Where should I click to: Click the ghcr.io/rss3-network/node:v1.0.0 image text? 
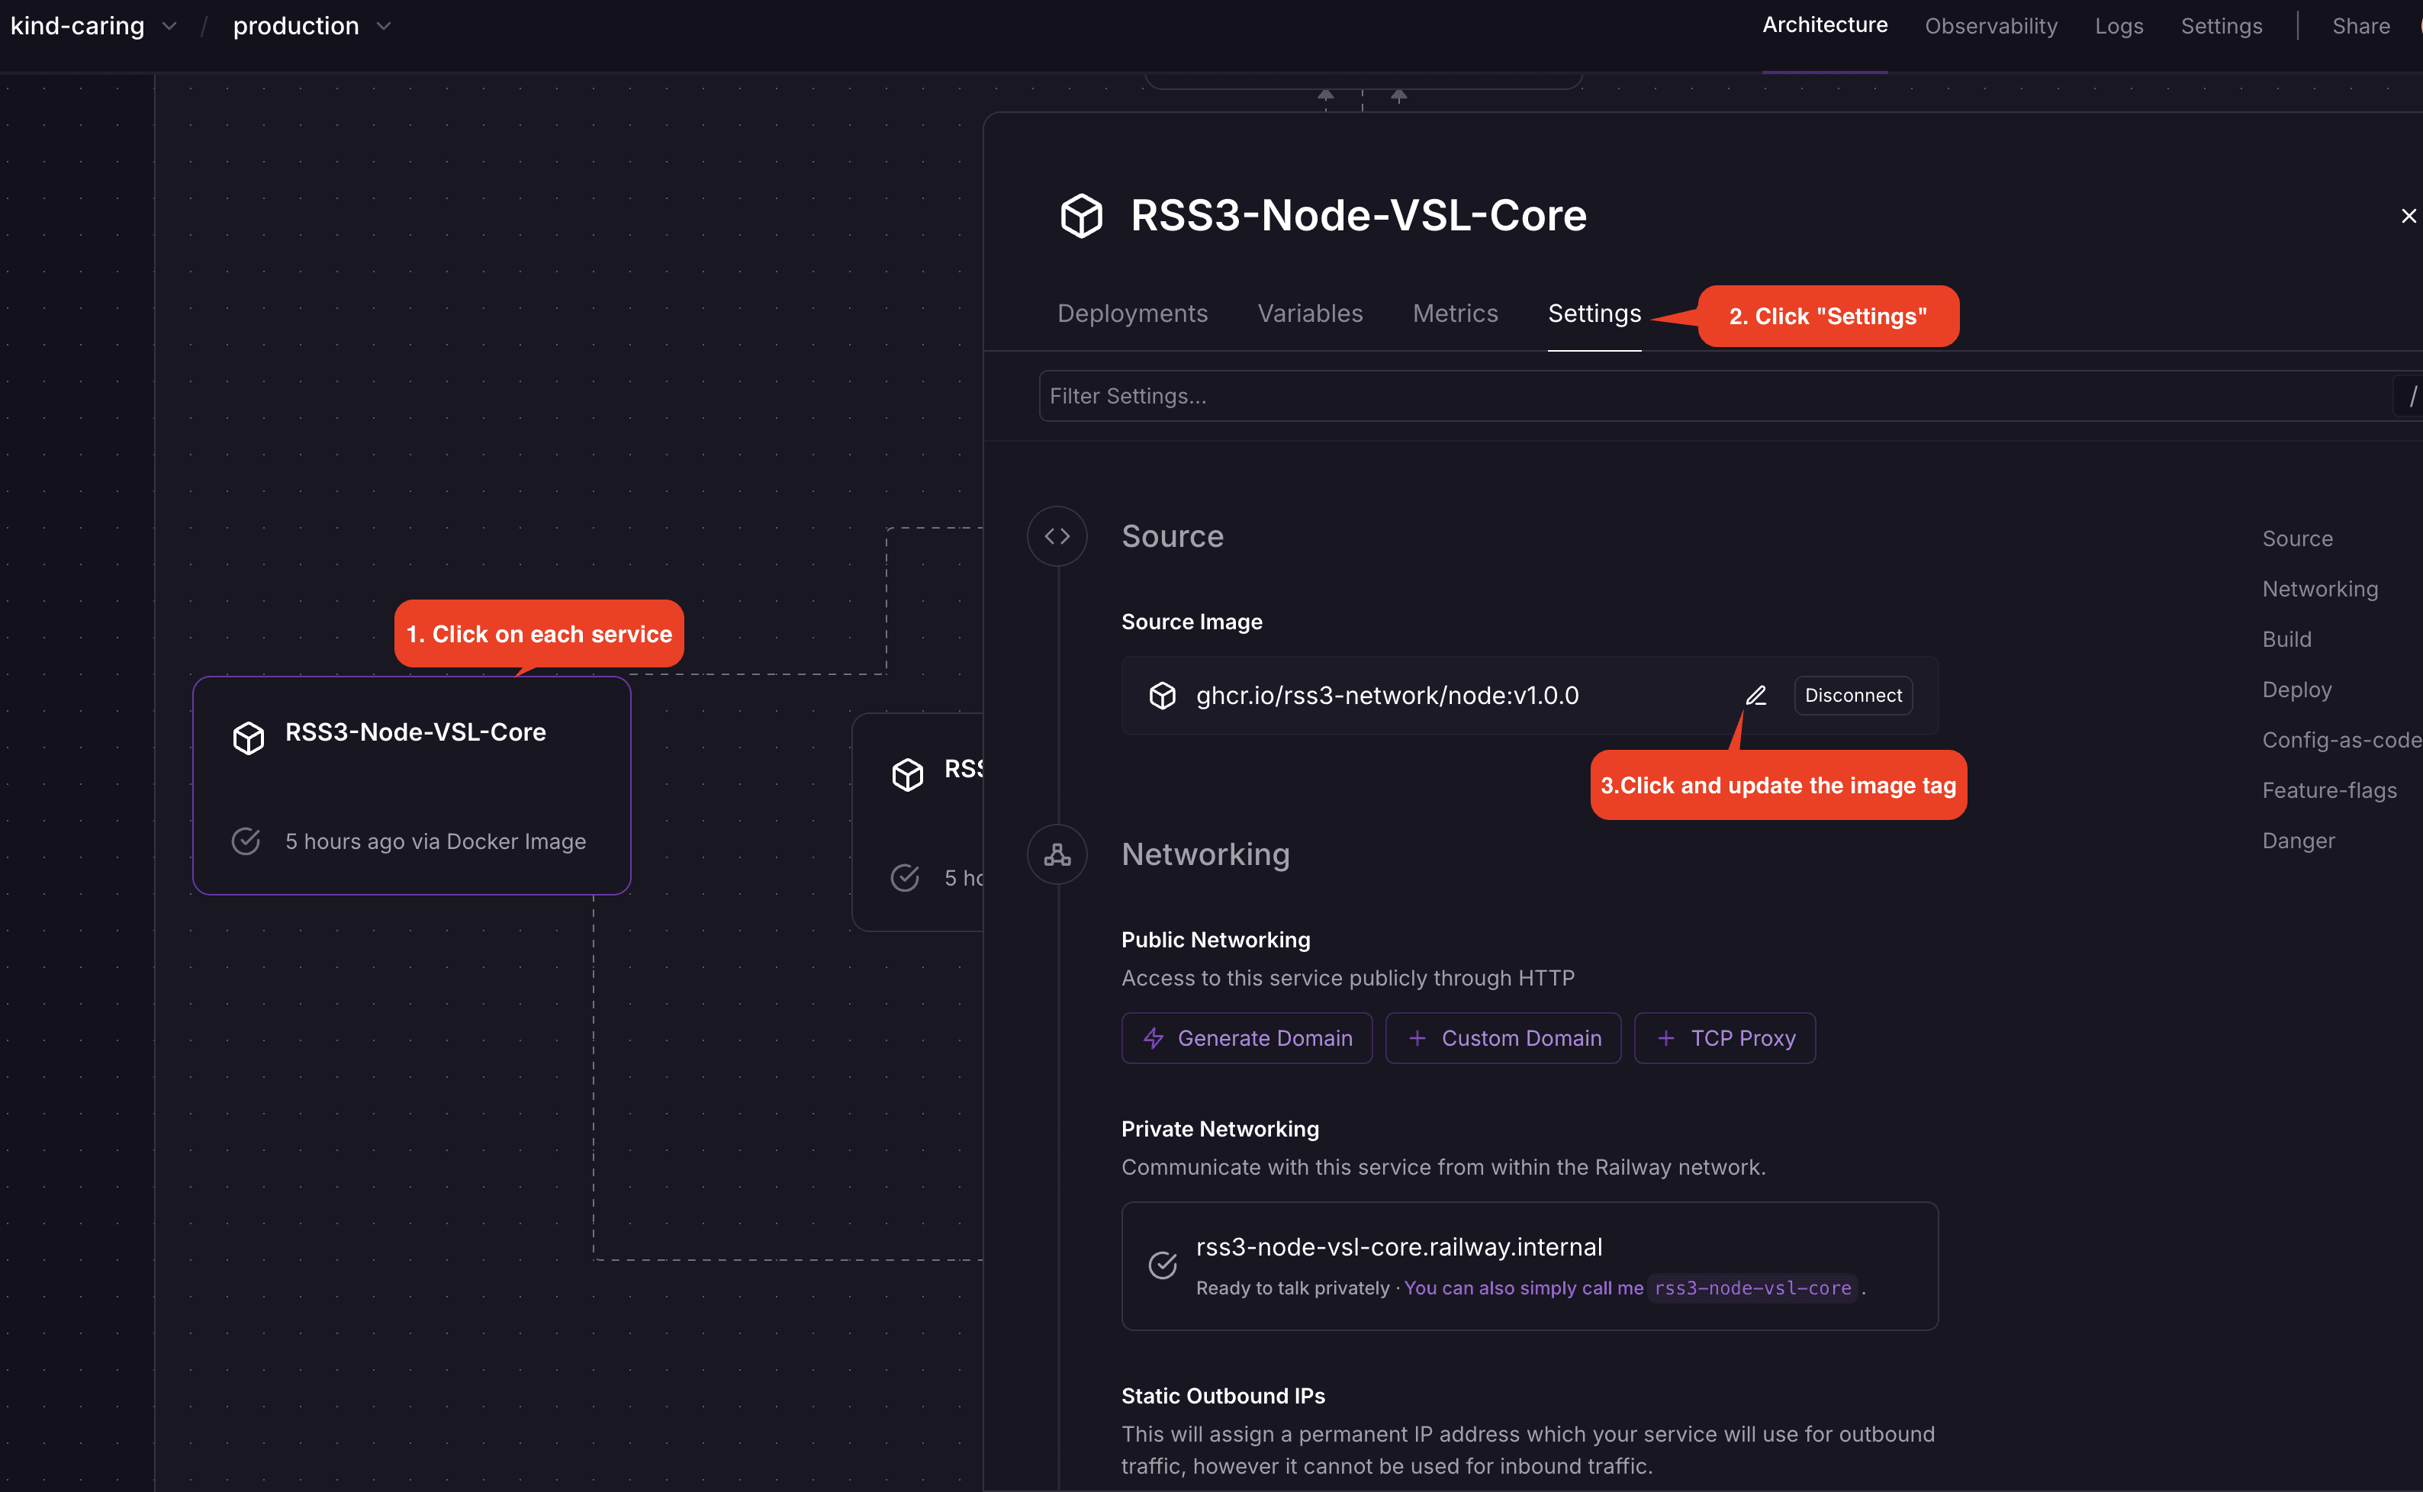pos(1387,696)
